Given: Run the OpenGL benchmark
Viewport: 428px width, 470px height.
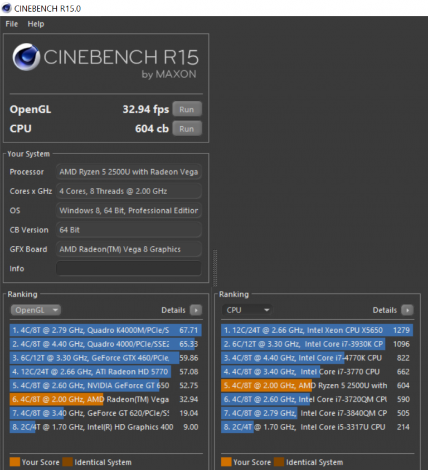Looking at the screenshot, I should tap(187, 110).
